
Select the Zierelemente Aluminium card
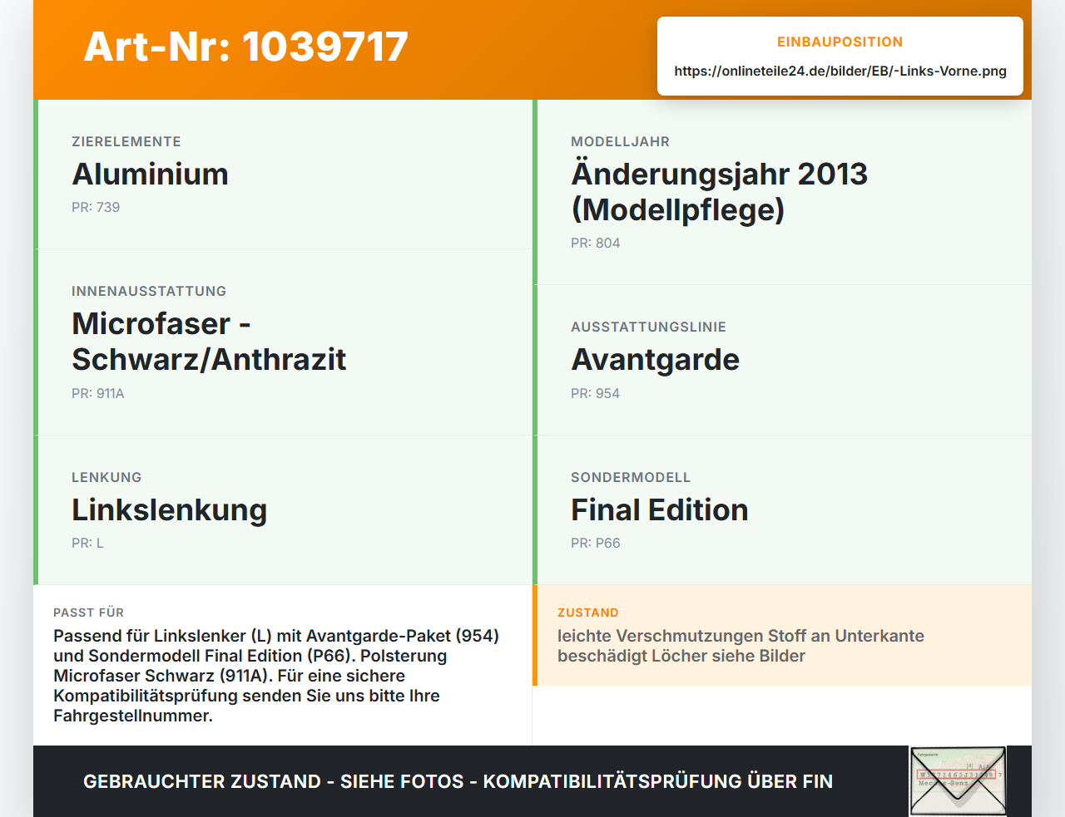coord(283,175)
